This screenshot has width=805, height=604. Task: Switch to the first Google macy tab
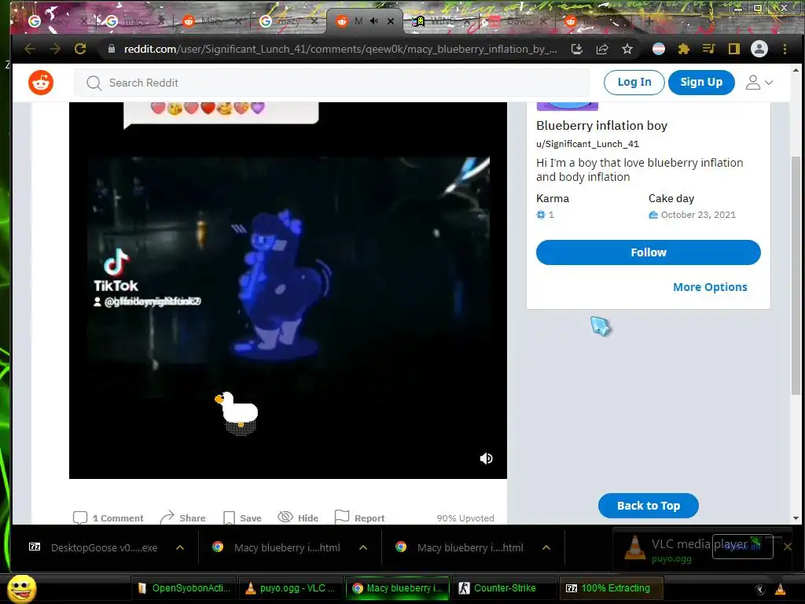coord(57,21)
